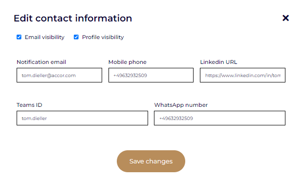Select the Mobile phone input box

click(151, 75)
